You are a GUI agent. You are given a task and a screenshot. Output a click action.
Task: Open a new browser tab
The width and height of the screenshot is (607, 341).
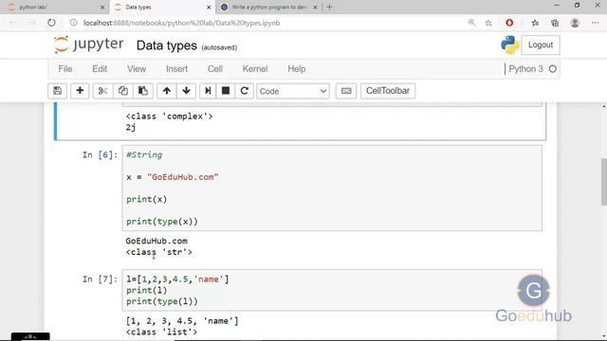coord(329,7)
